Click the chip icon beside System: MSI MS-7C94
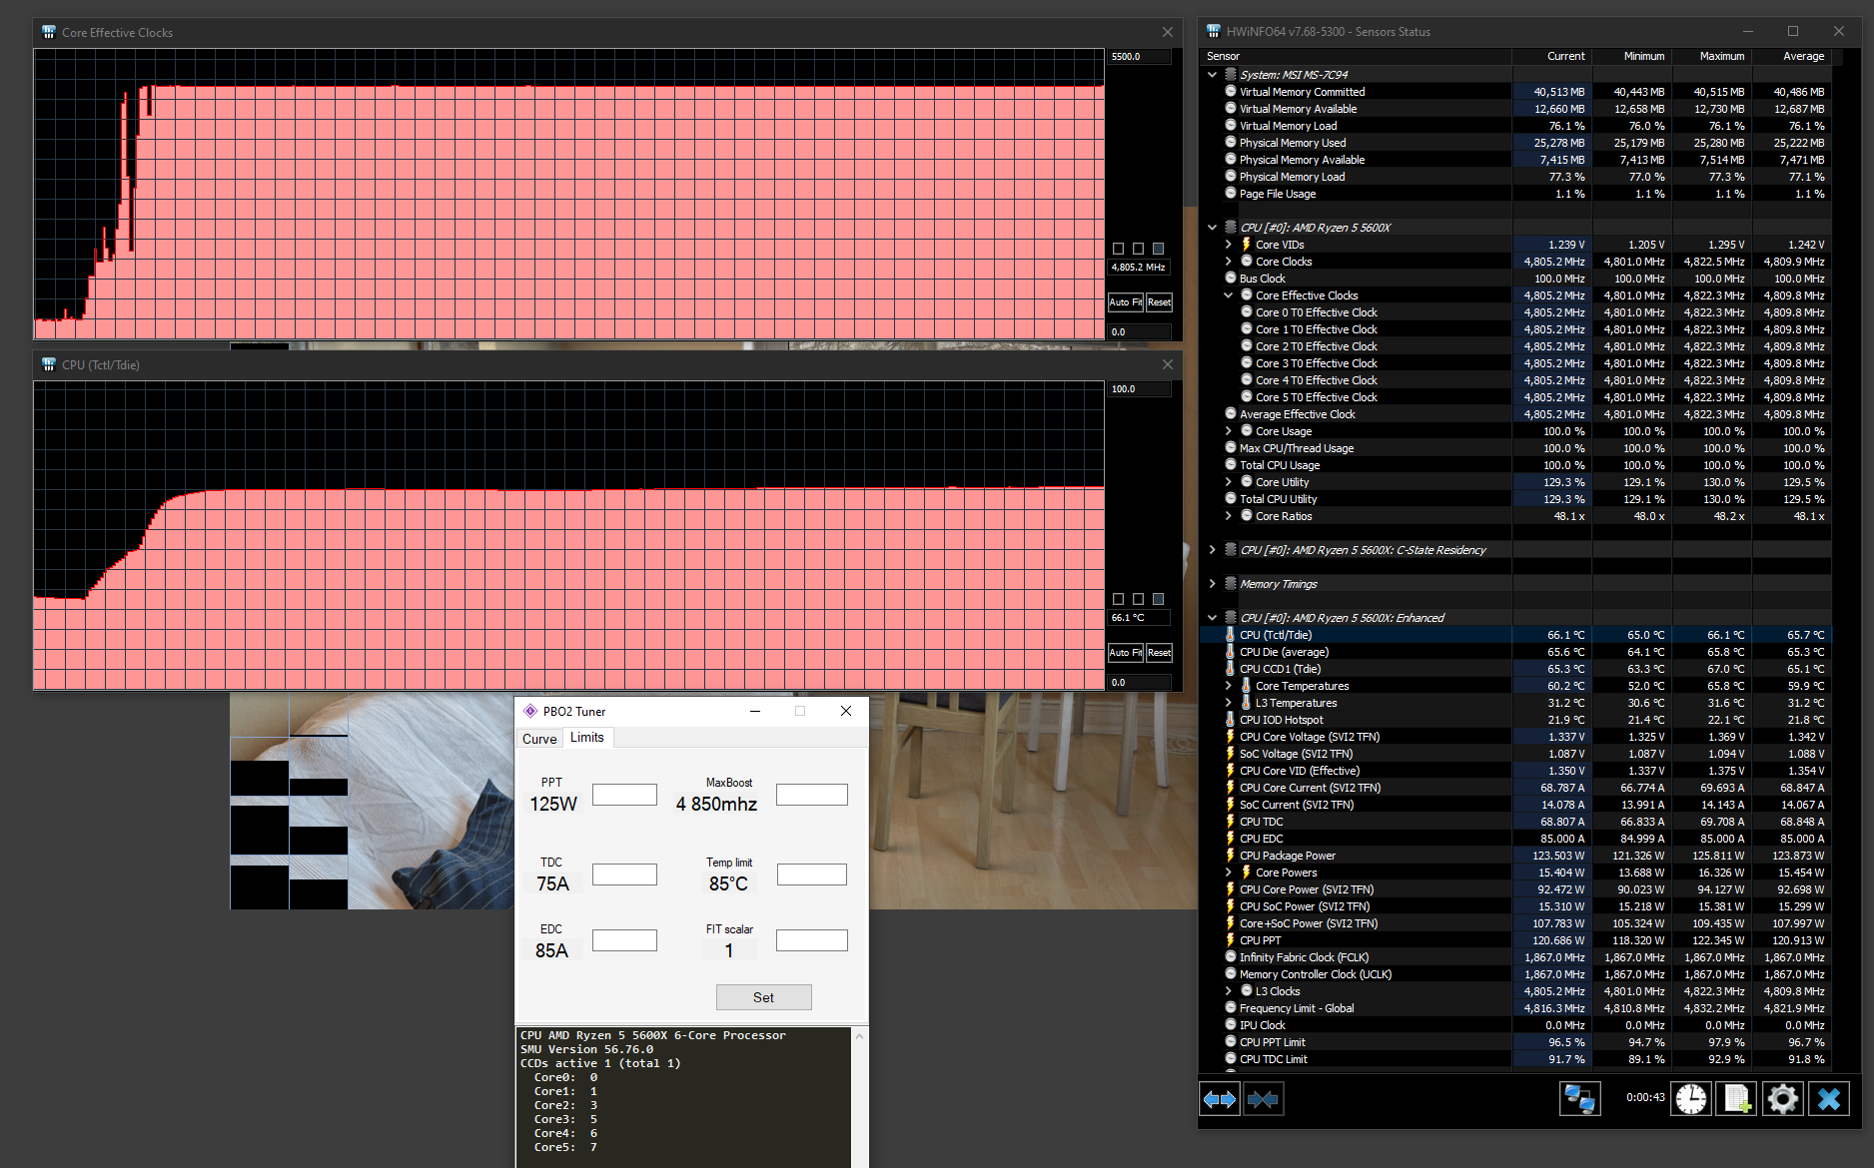1874x1168 pixels. [x=1231, y=75]
